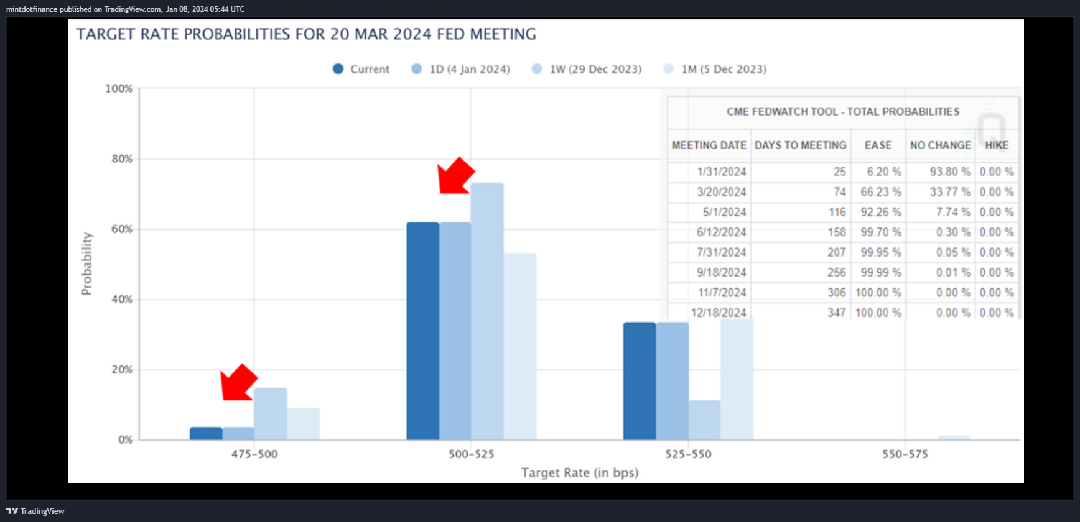Viewport: 1080px width, 522px height.
Task: Click the 92.26 % ease value
Action: click(x=881, y=212)
